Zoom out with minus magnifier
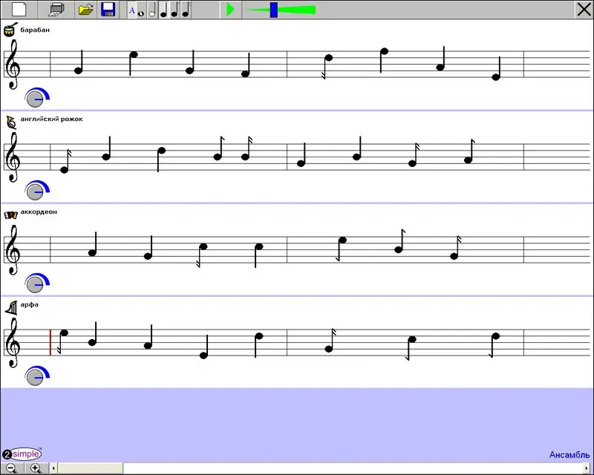 [x=12, y=468]
